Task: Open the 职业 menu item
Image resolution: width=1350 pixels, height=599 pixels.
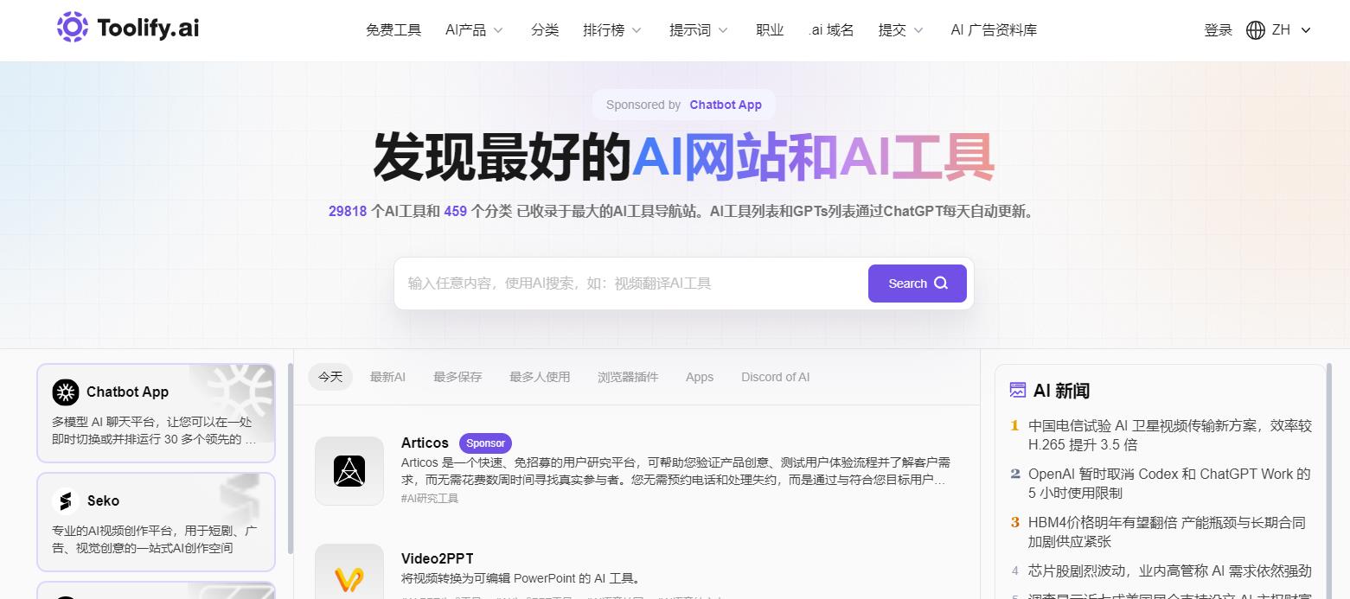Action: tap(770, 30)
